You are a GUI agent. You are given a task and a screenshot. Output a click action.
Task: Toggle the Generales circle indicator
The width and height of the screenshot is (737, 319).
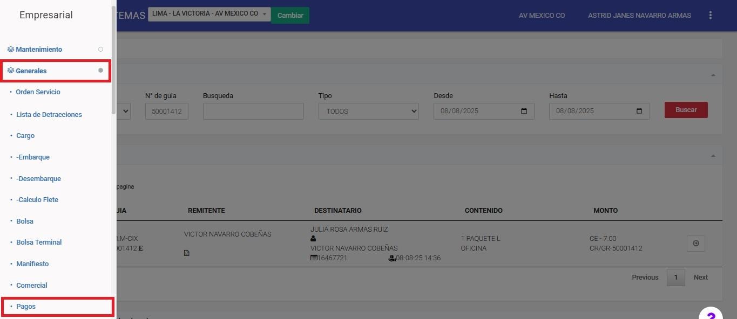[x=100, y=71]
